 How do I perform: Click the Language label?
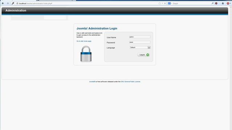[x=111, y=48]
